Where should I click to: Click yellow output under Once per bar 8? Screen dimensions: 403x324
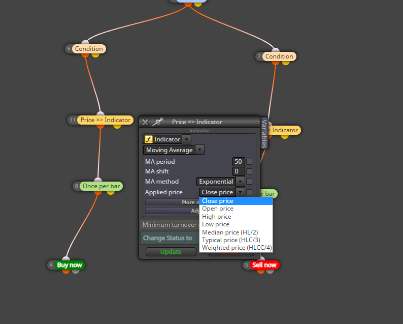coord(111,192)
